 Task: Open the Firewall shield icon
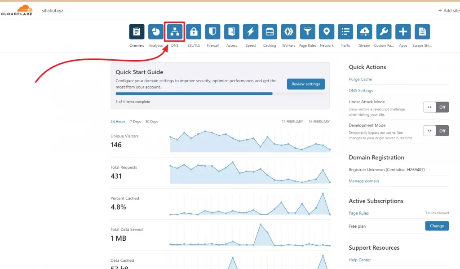point(212,32)
